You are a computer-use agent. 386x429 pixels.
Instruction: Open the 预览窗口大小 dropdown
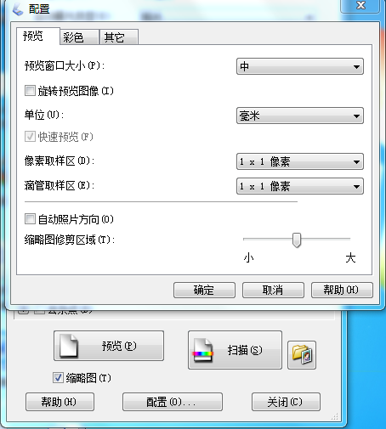300,66
